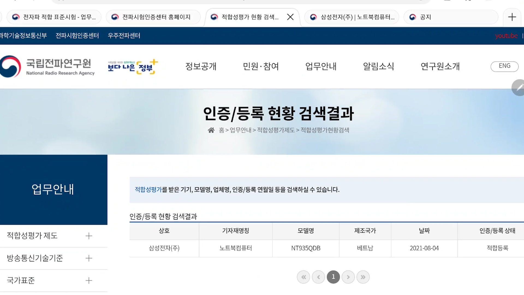Close the 적합성평가 현황 검색 tab
The image size is (524, 295).
pos(290,17)
